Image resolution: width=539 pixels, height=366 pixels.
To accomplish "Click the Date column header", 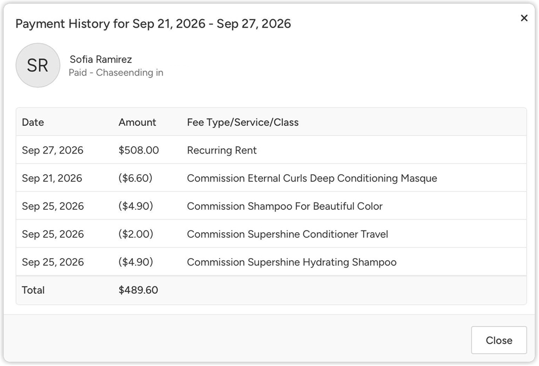I will pyautogui.click(x=33, y=122).
